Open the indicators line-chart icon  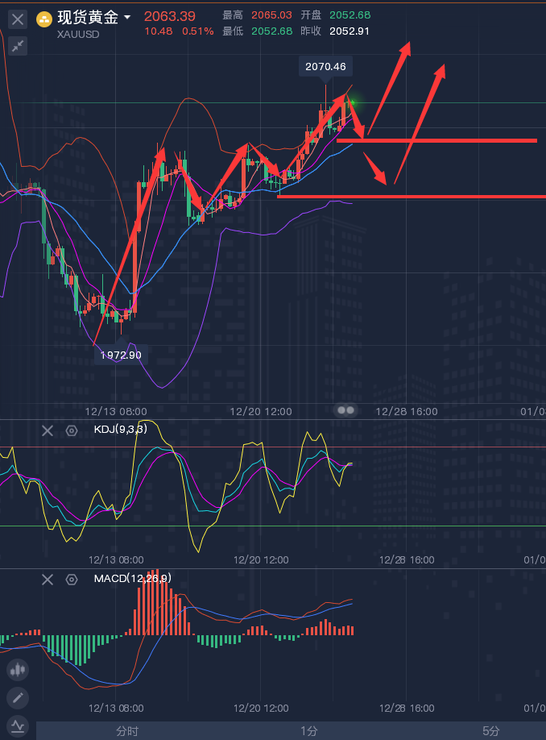[x=18, y=725]
